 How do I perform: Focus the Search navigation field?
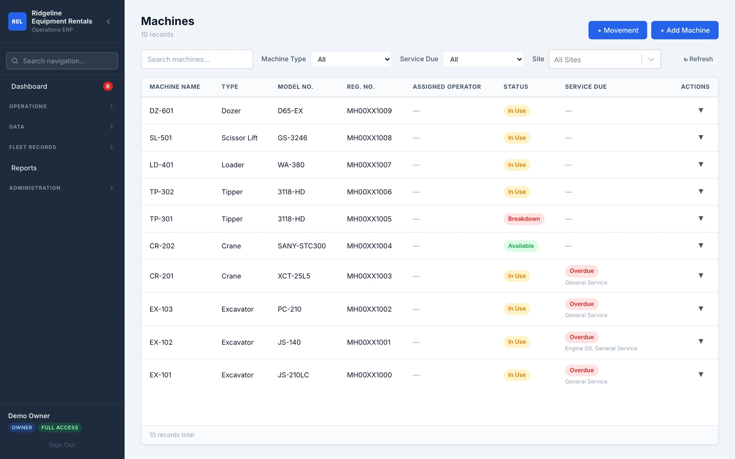(62, 61)
